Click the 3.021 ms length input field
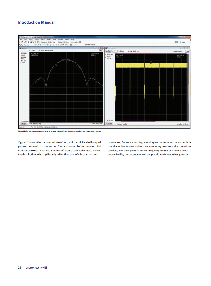The image size is (211, 286). [x=123, y=51]
